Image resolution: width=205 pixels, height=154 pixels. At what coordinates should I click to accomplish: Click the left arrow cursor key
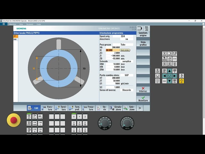point(164,76)
